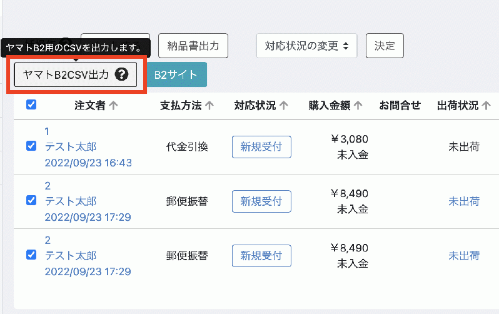The image size is (499, 314).
Task: Open the B2サイト button
Action: (x=176, y=74)
